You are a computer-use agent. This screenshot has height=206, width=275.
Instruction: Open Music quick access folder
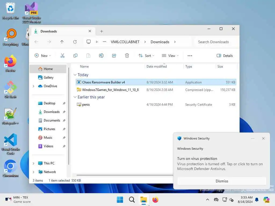tap(48, 138)
